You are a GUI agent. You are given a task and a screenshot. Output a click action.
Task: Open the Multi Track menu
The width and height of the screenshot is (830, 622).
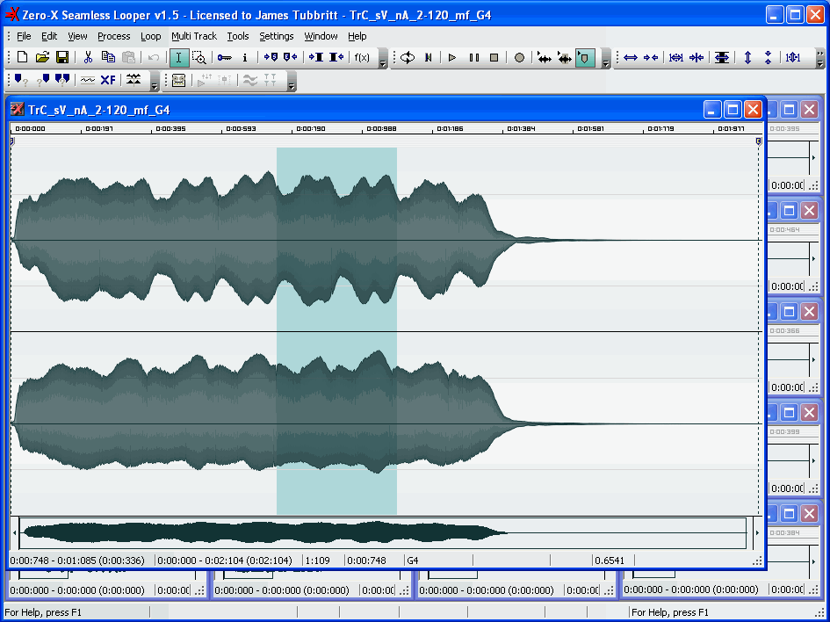tap(194, 36)
